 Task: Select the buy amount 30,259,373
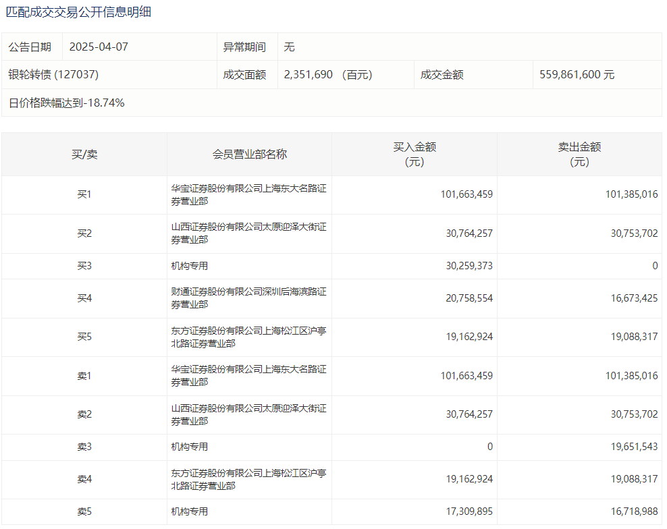click(469, 267)
